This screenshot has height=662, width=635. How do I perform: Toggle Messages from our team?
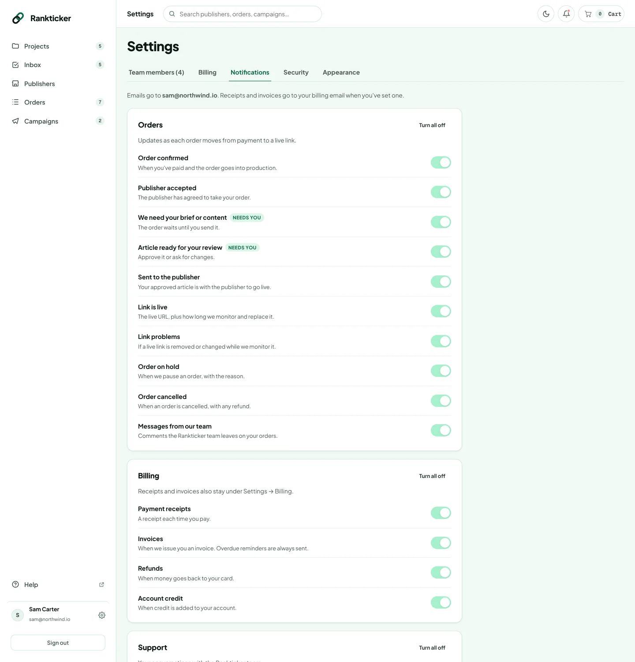coord(441,430)
